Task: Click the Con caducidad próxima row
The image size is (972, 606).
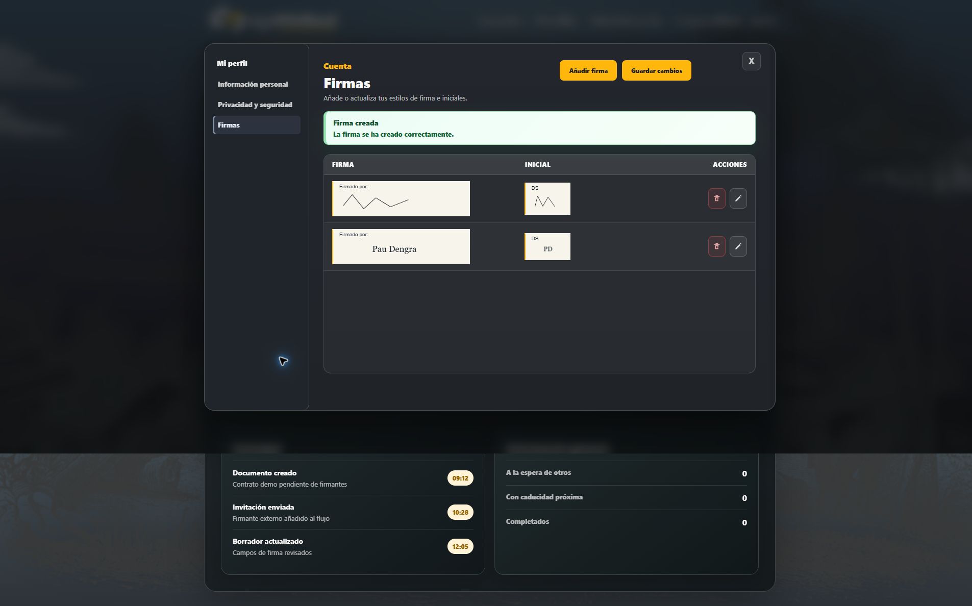Action: 626,497
